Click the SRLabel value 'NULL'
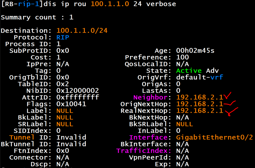 (65, 124)
